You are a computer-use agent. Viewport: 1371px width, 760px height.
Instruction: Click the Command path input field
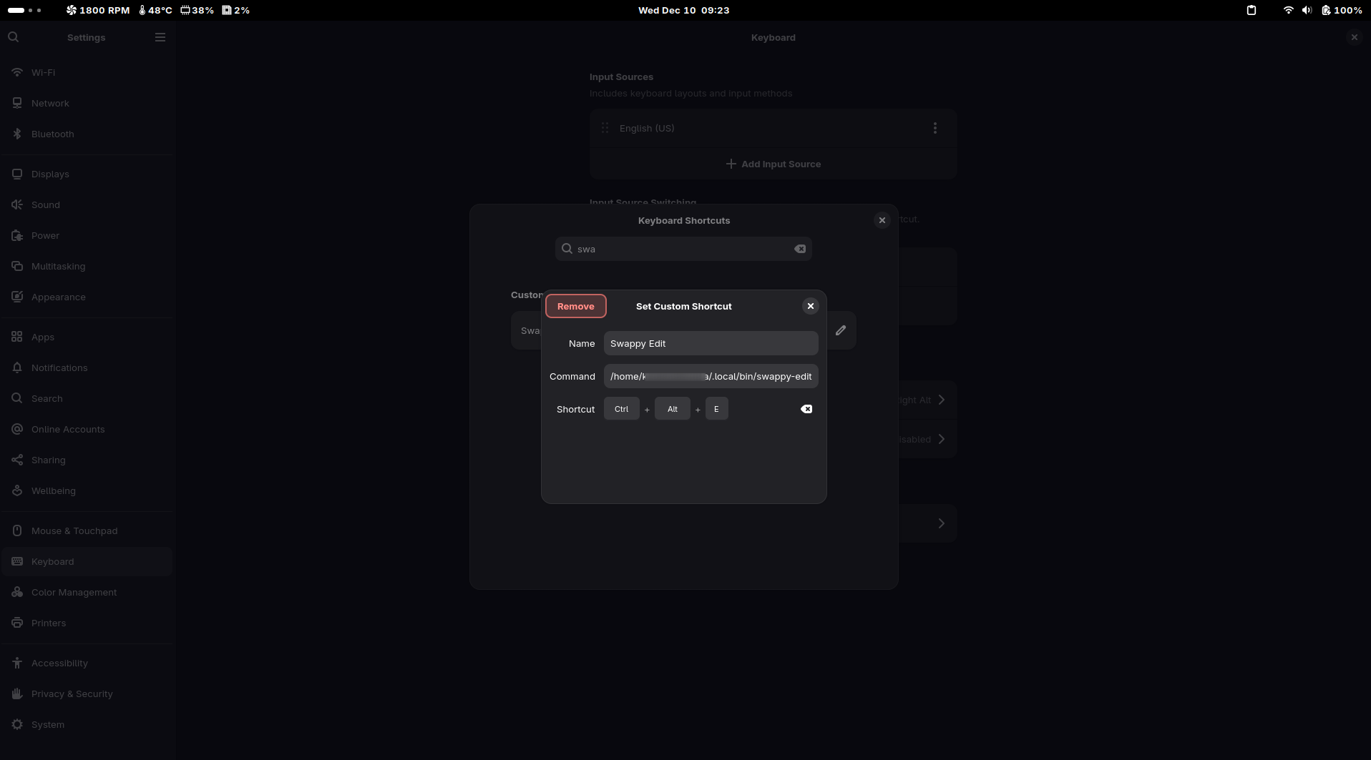[x=710, y=376]
